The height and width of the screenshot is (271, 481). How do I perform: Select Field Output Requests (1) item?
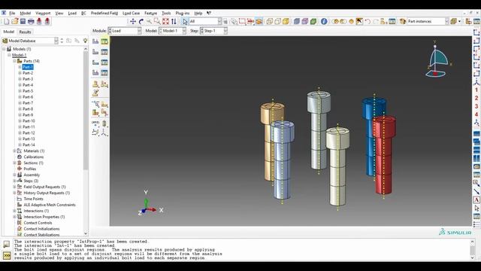[44, 187]
